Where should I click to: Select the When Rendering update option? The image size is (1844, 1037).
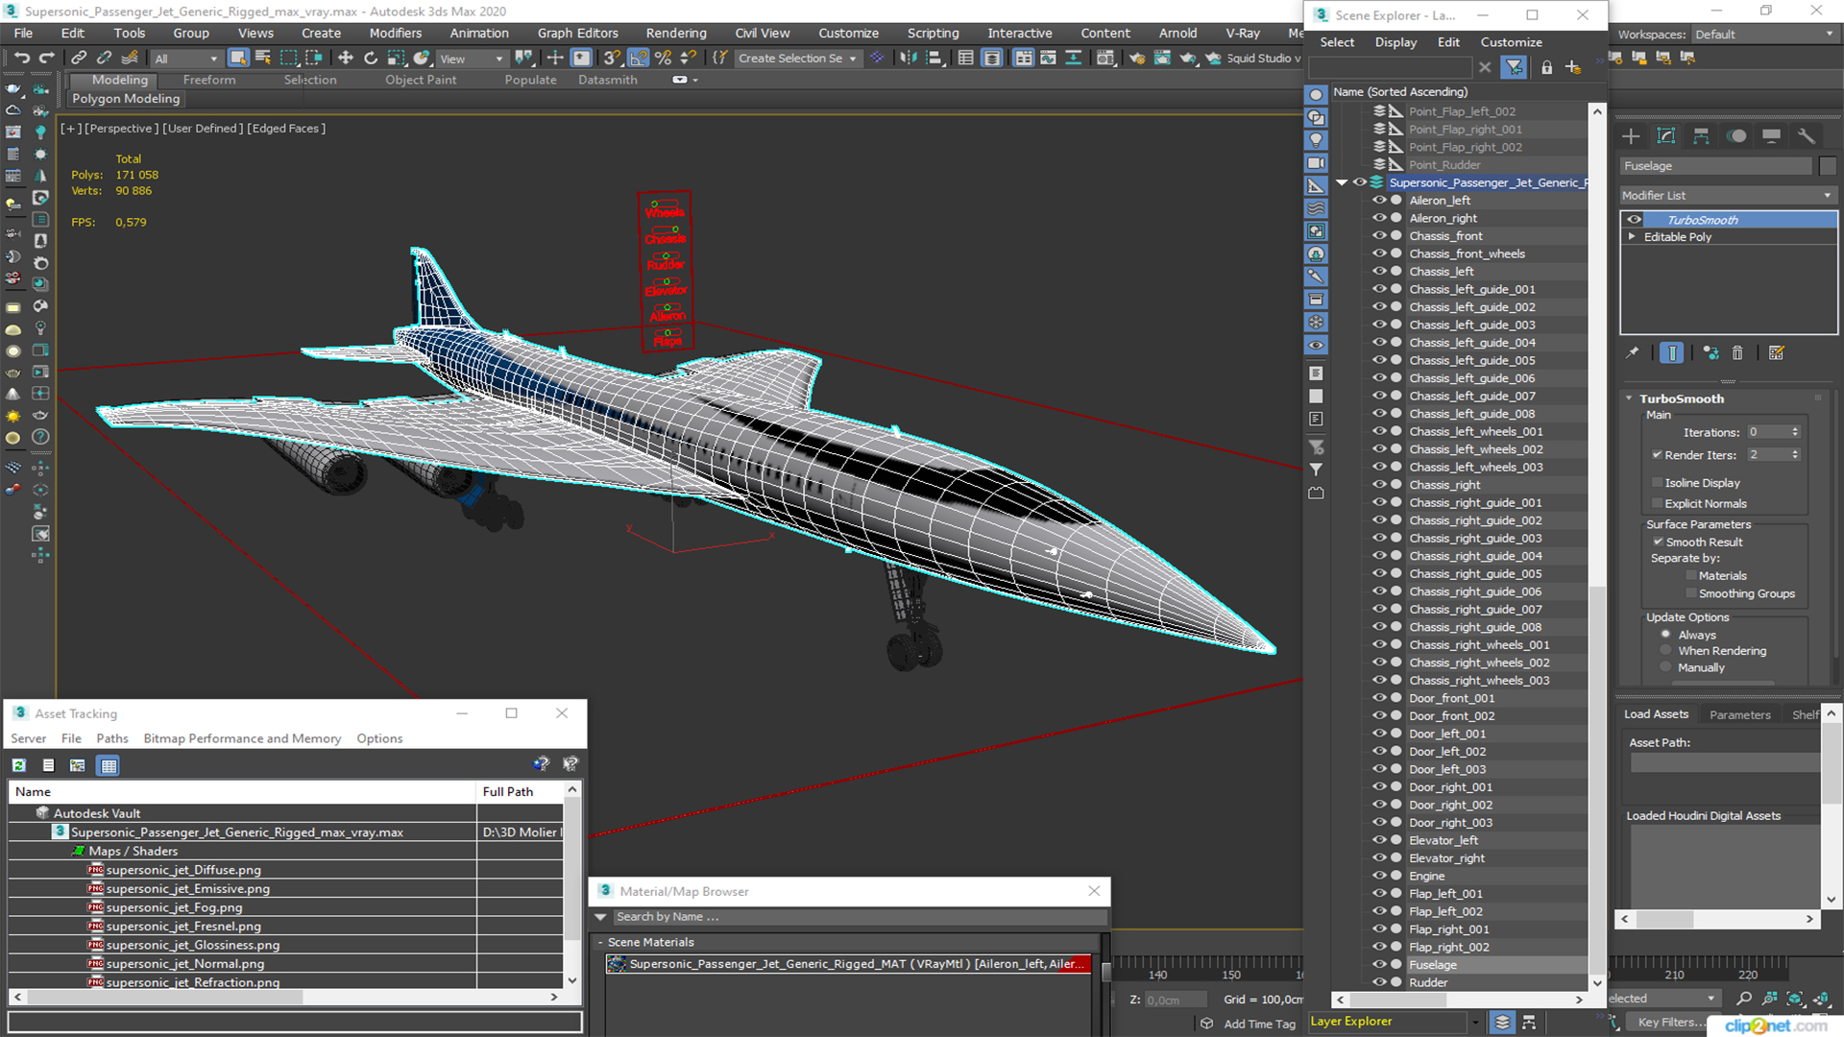(x=1666, y=651)
